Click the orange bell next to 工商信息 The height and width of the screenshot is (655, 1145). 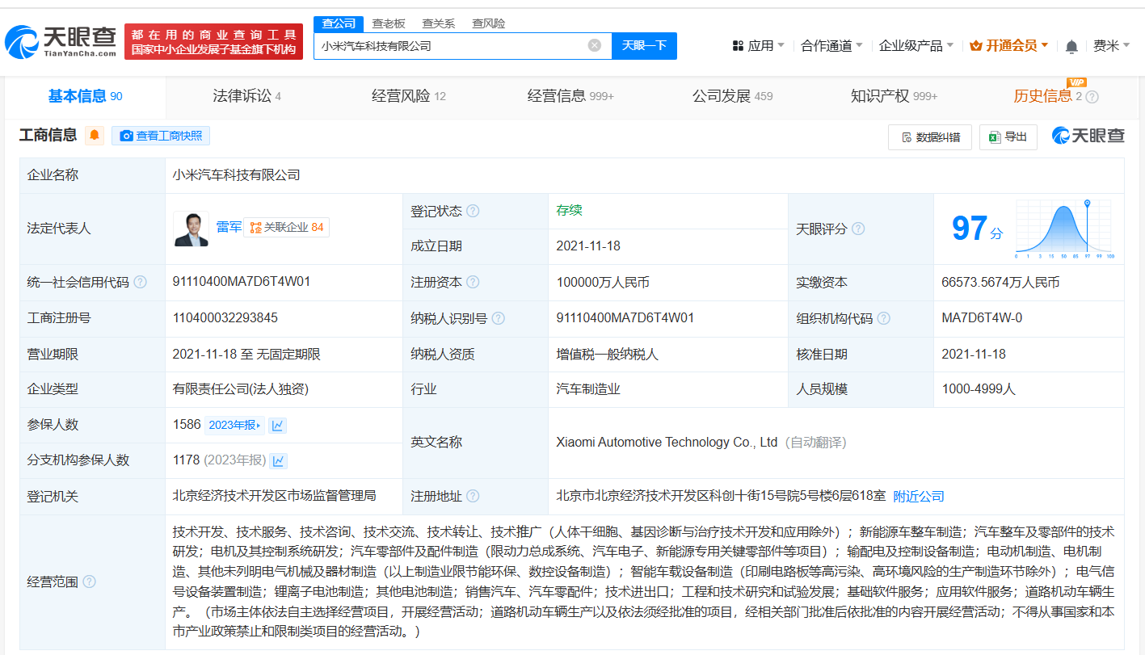coord(95,136)
